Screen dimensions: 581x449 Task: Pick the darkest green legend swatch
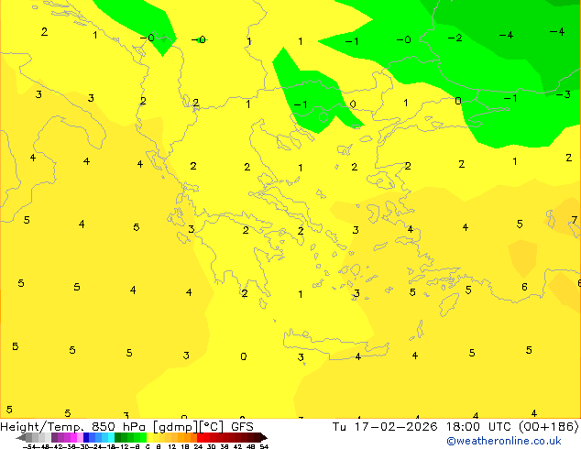[x=118, y=437]
